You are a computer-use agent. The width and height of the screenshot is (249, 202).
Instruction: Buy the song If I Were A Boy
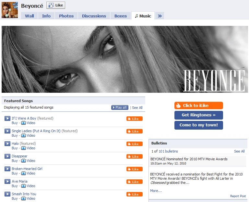pyautogui.click(x=15, y=123)
